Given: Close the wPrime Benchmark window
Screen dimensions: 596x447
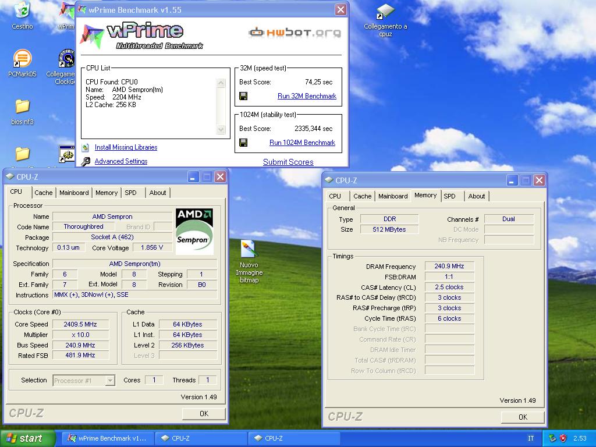Looking at the screenshot, I should coord(340,9).
